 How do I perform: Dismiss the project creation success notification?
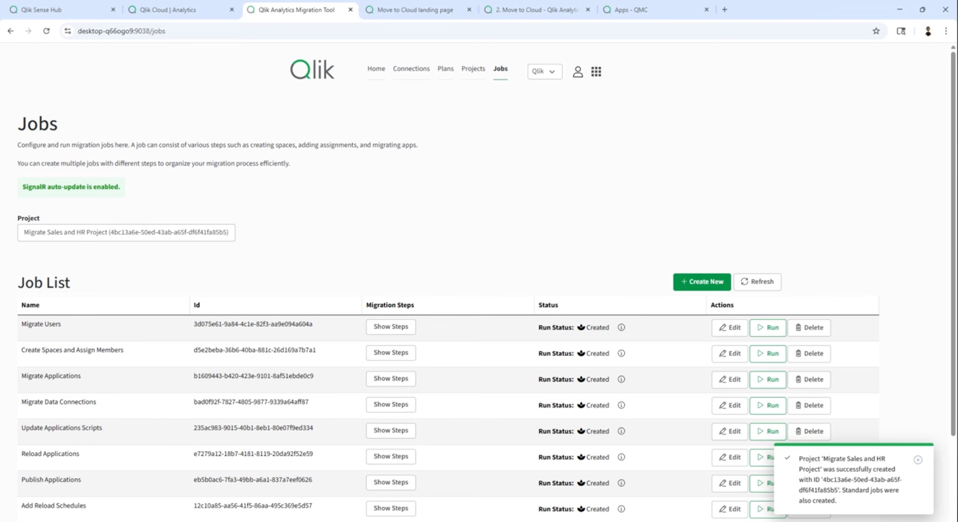[x=918, y=459]
